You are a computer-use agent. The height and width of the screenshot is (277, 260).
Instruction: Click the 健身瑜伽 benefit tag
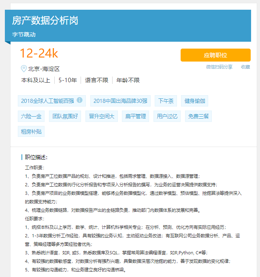[x=195, y=101]
